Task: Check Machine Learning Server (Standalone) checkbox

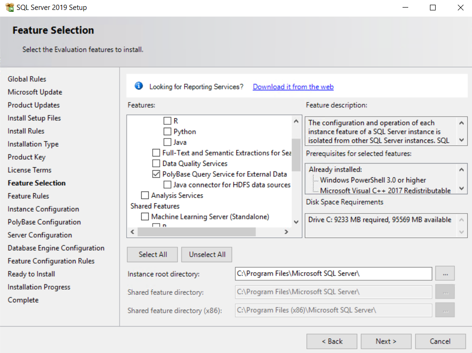Action: [x=145, y=216]
